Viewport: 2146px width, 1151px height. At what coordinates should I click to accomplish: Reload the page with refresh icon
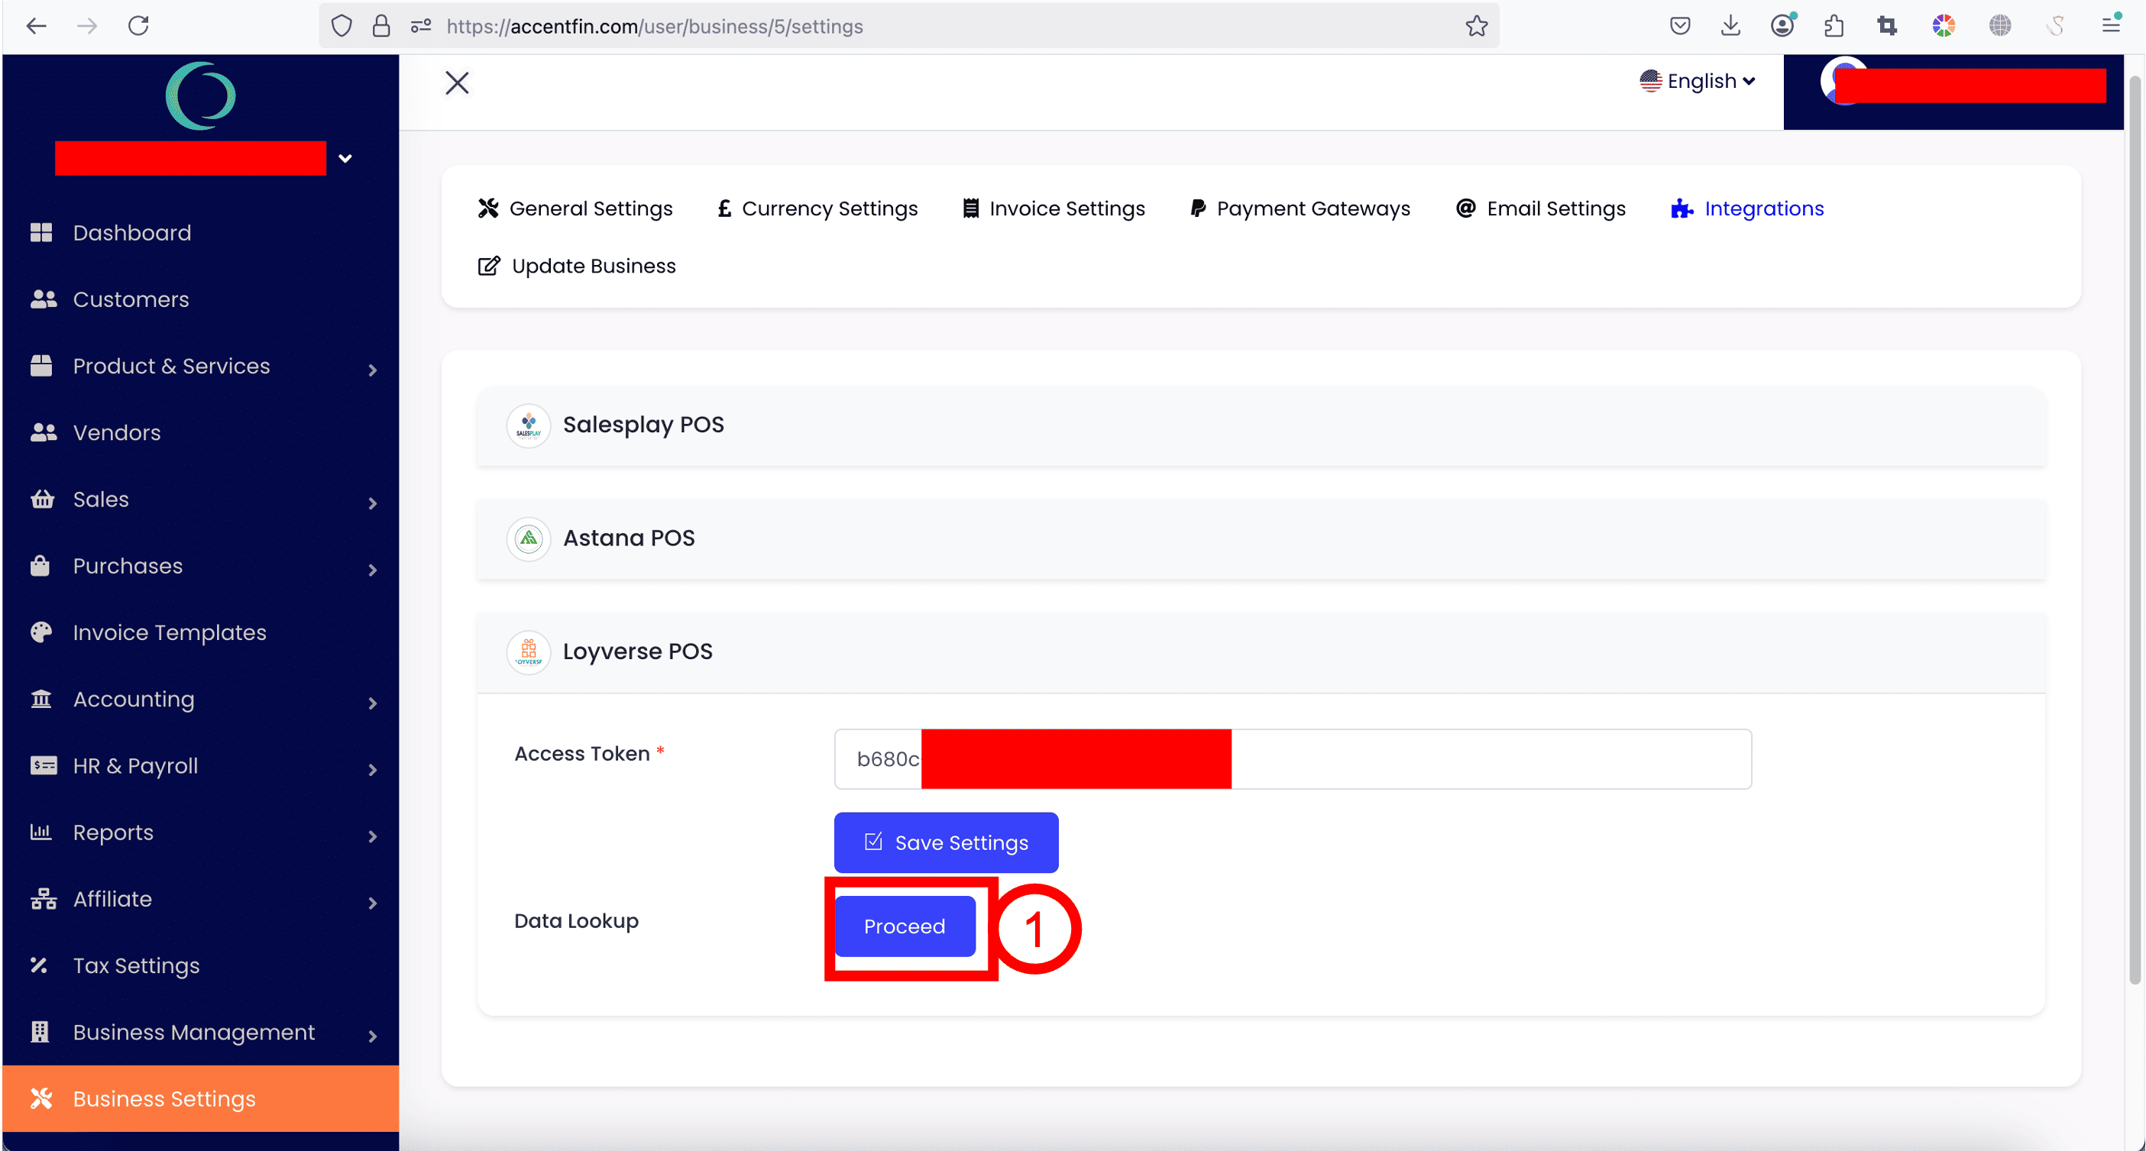138,26
